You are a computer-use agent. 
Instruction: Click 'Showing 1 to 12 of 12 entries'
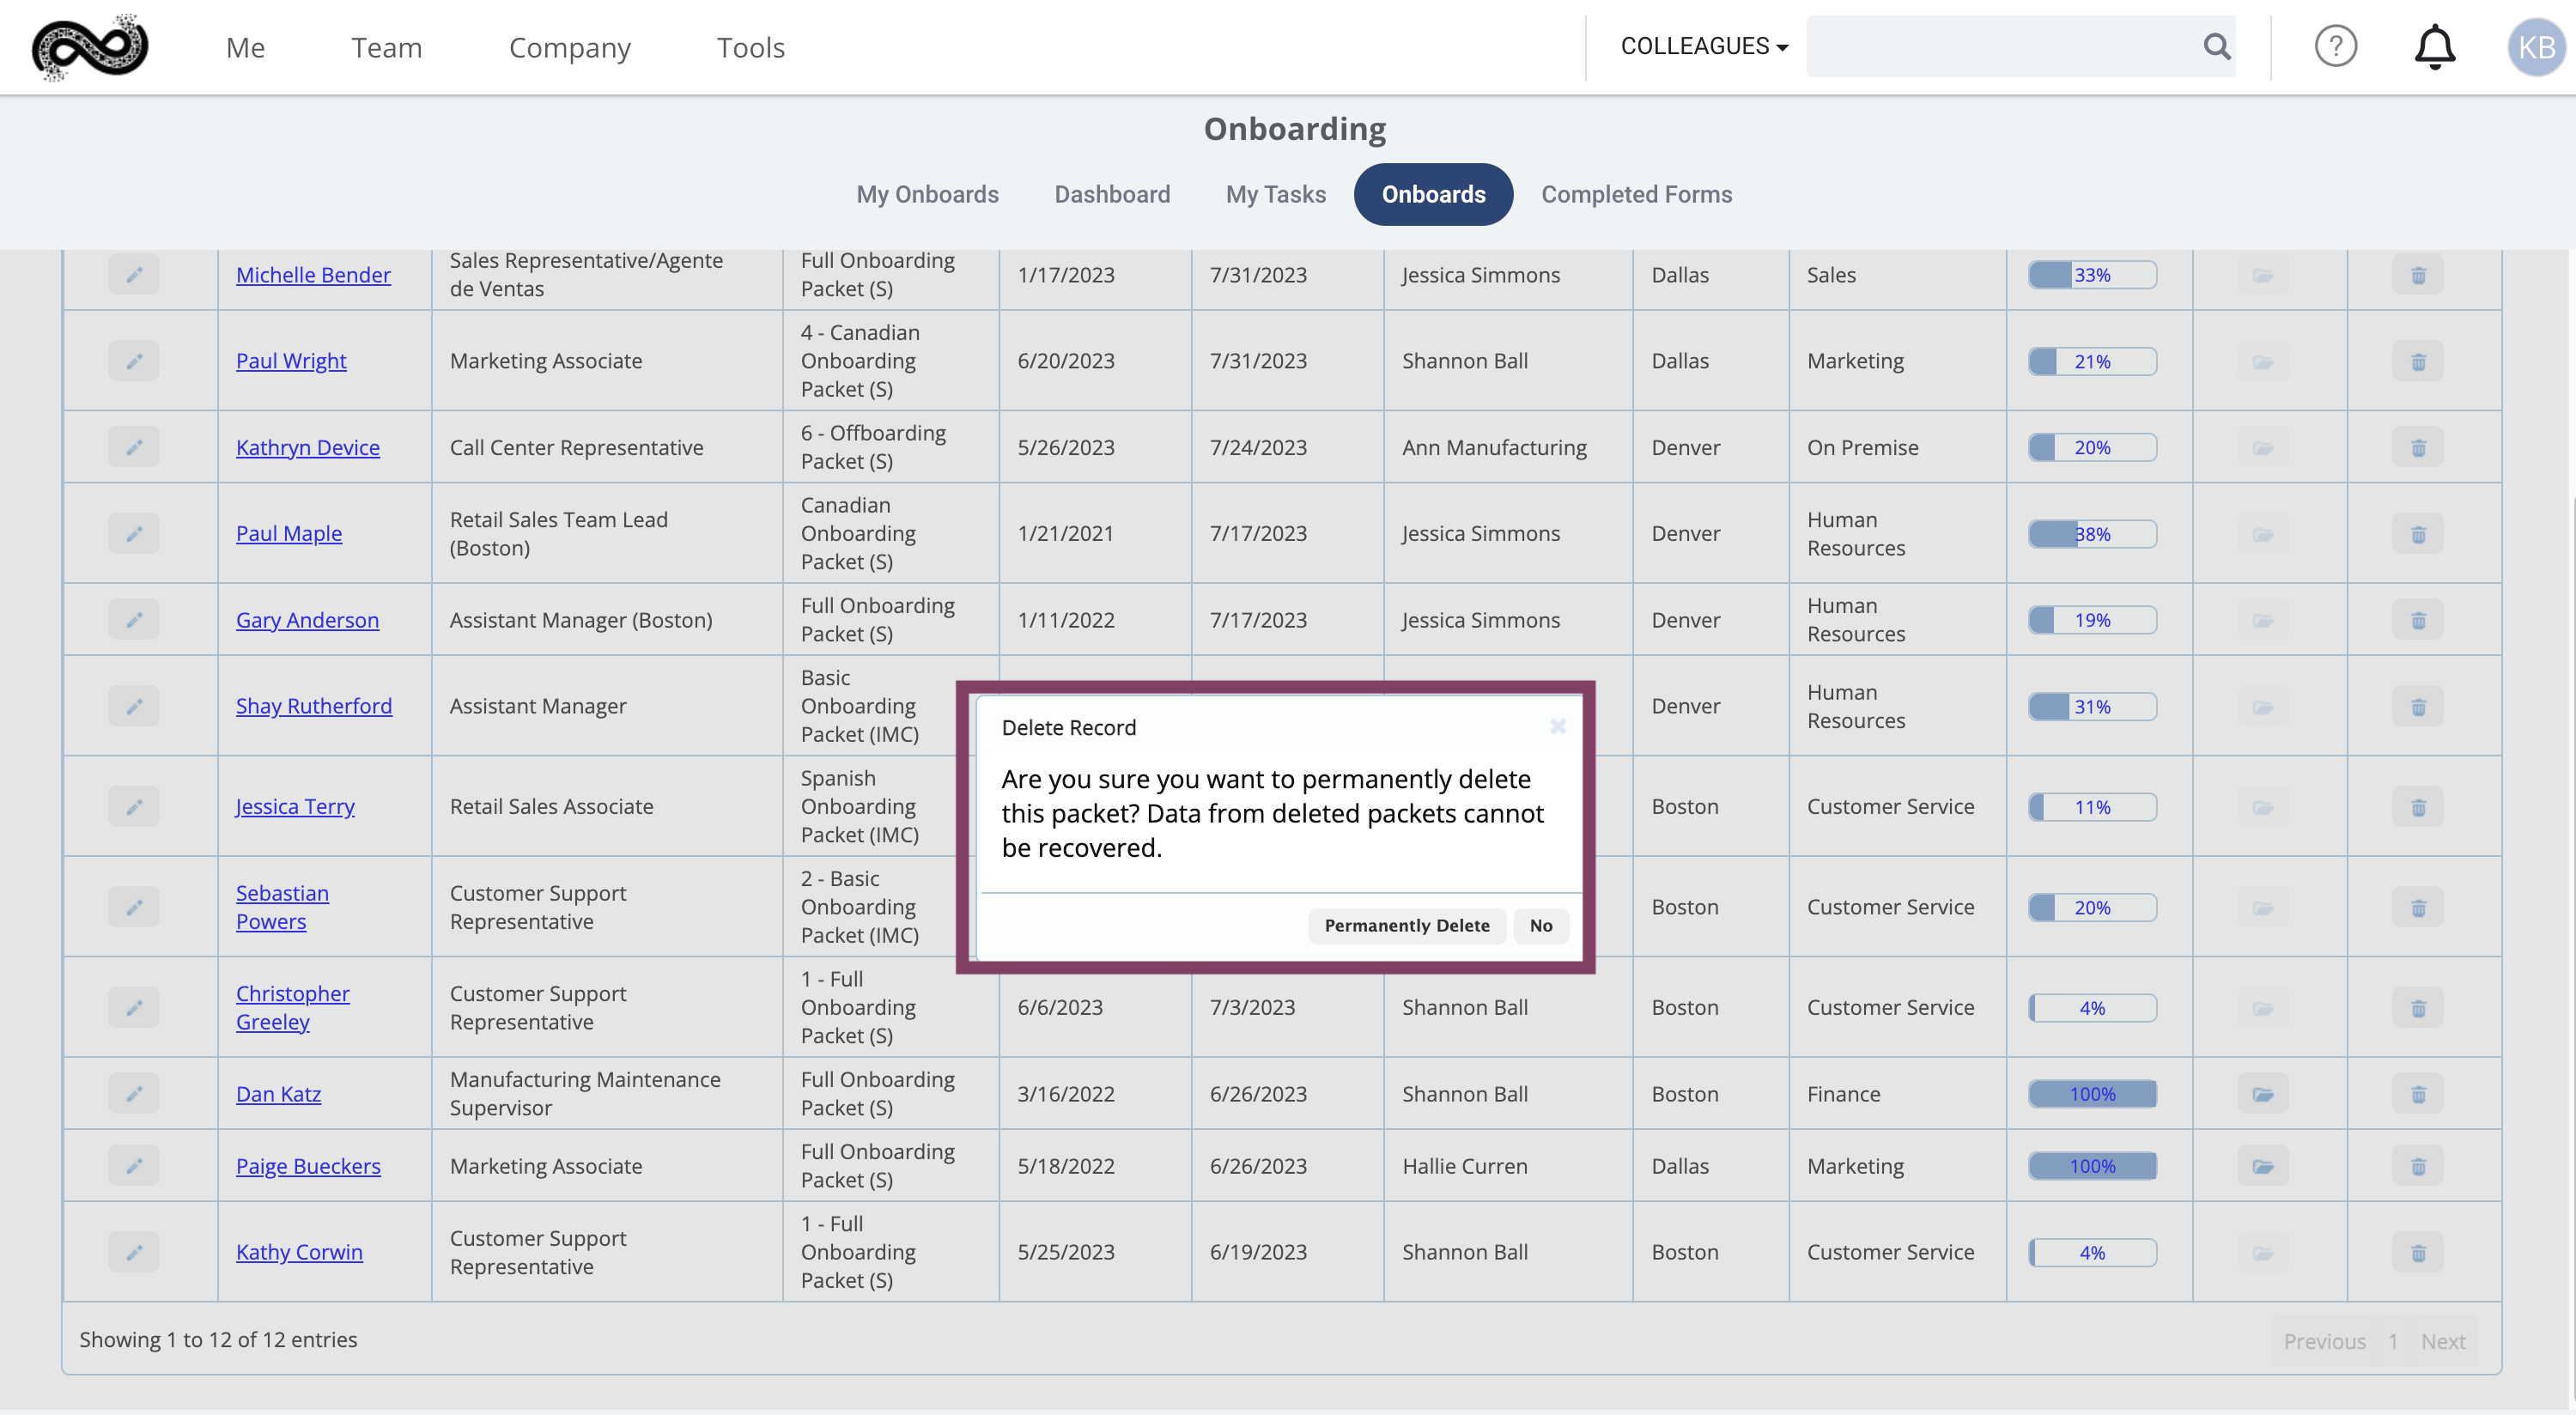[x=218, y=1339]
